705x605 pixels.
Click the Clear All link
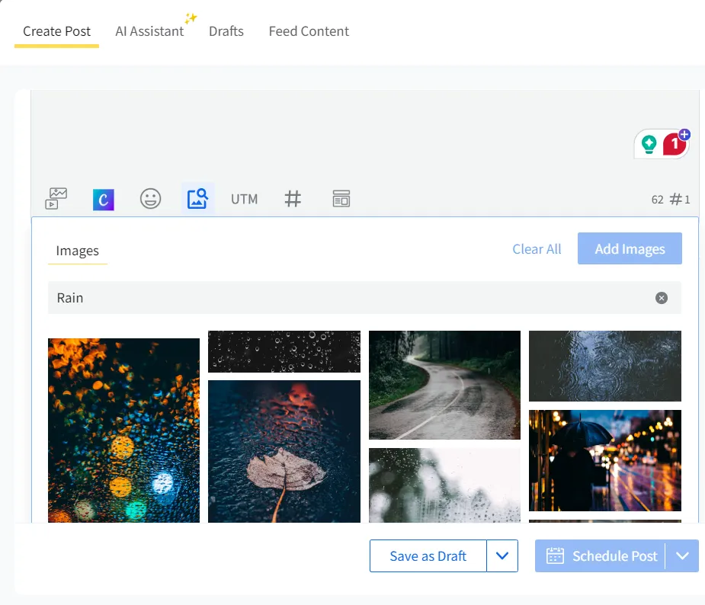click(x=537, y=249)
